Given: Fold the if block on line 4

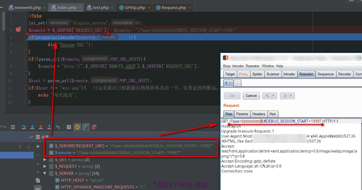Looking at the screenshot, I should (x=26, y=37).
